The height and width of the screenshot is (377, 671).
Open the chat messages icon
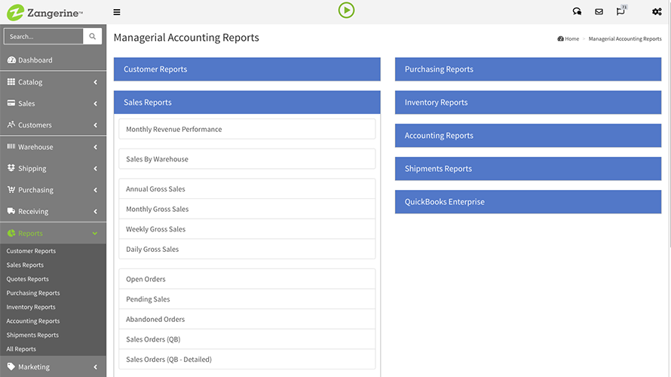577,12
